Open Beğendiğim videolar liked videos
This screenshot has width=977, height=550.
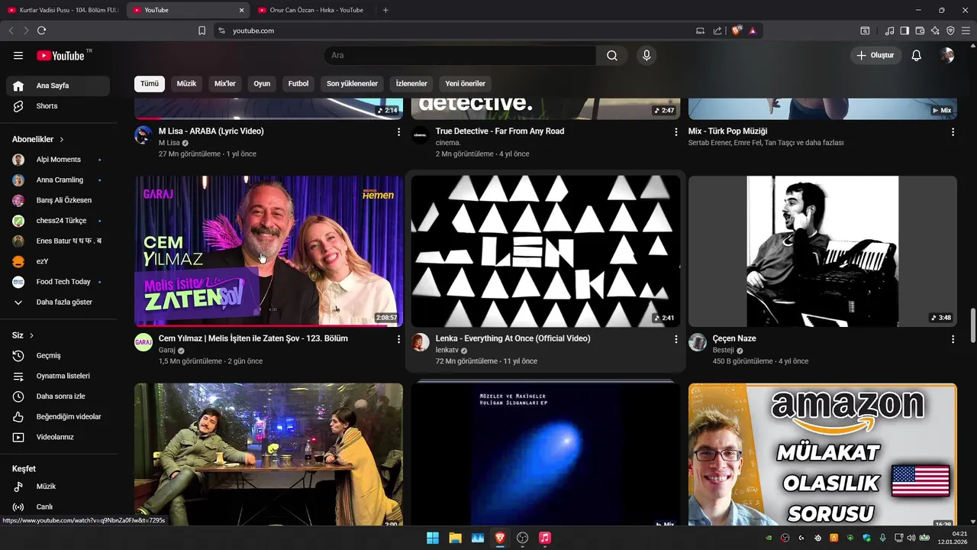coord(58,417)
